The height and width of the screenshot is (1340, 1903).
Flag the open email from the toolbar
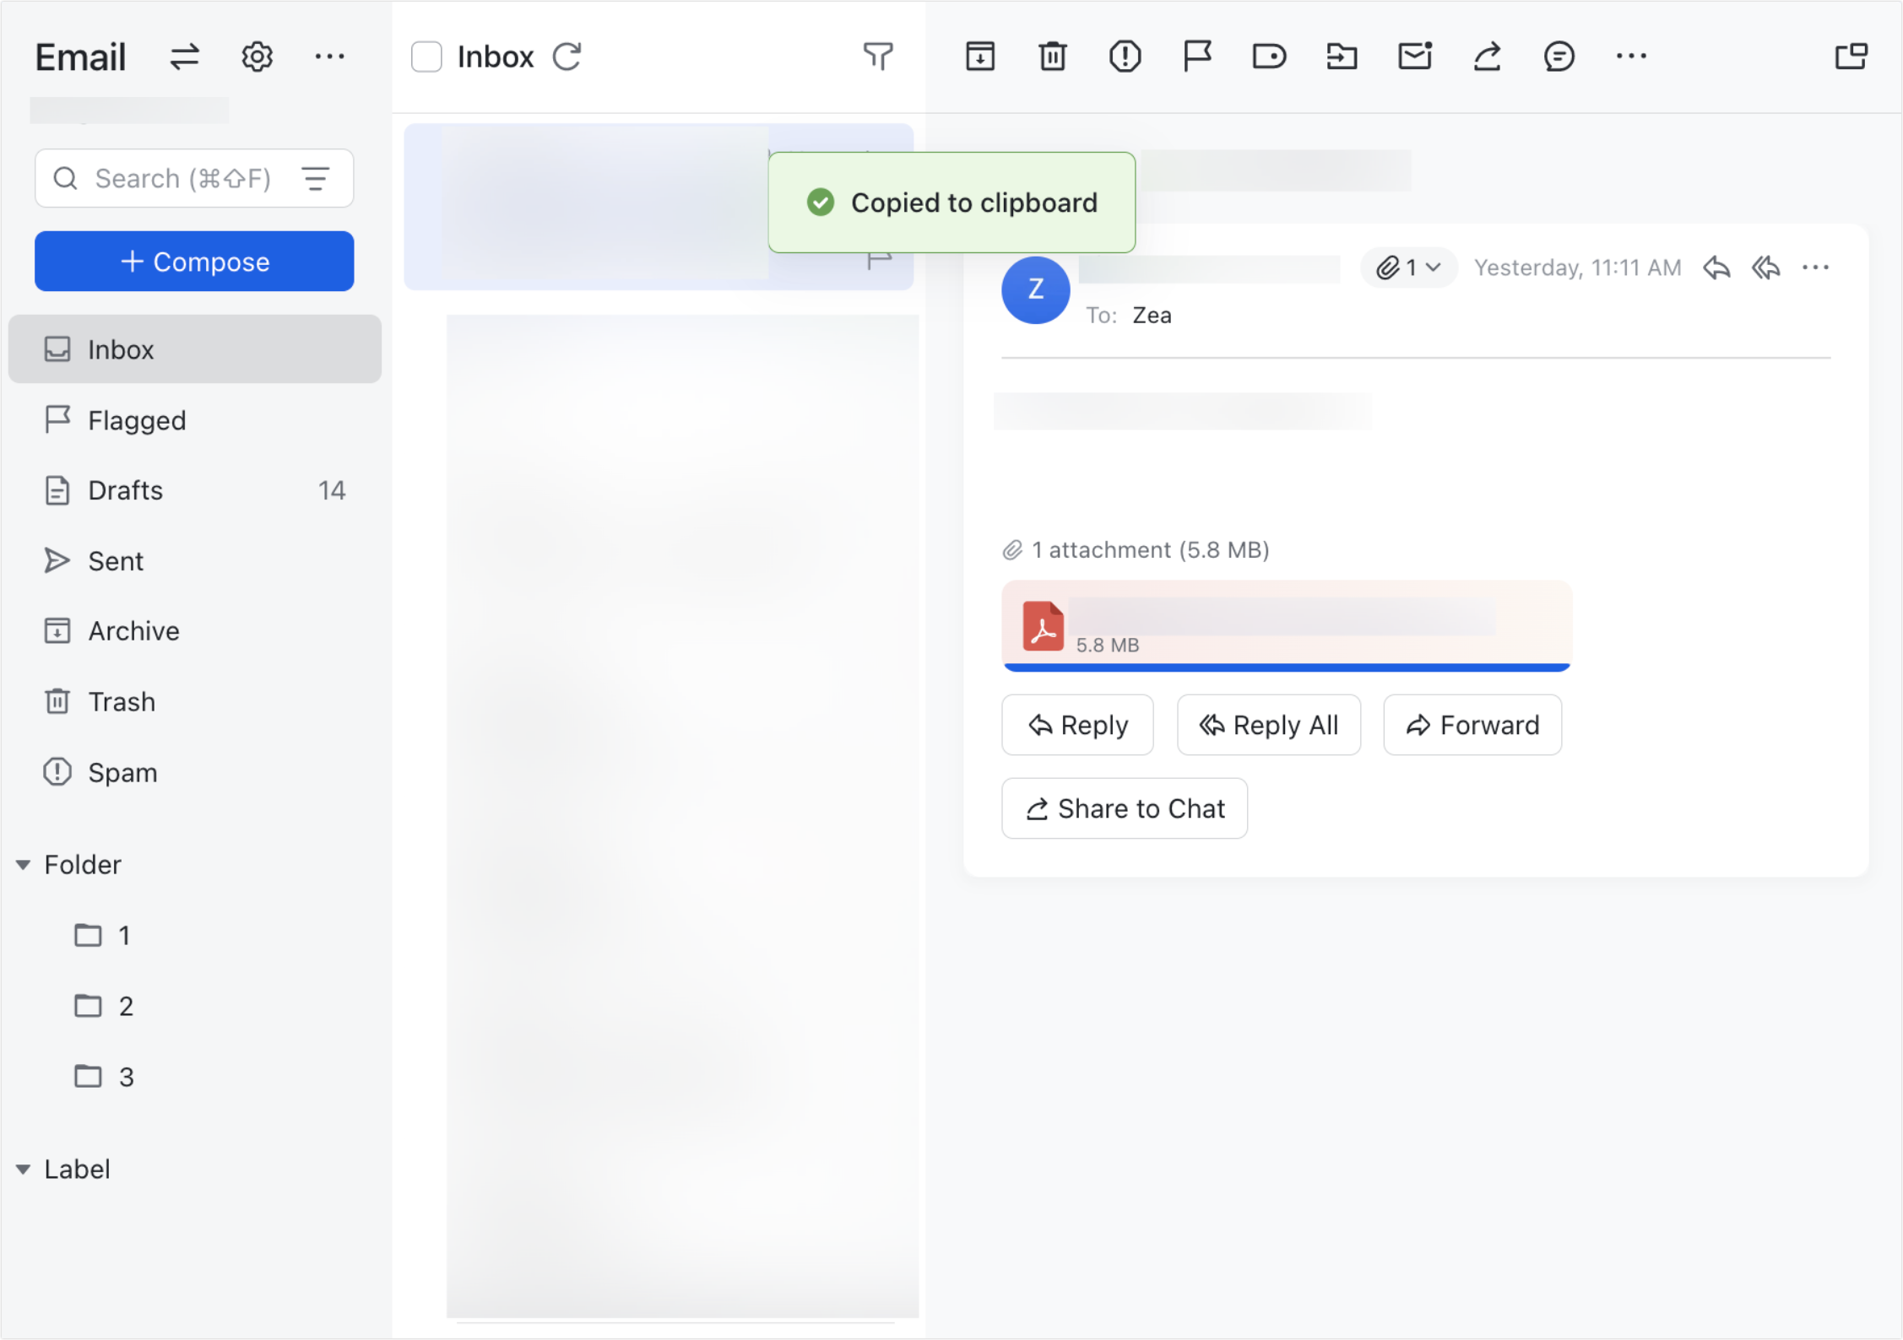pyautogui.click(x=1197, y=56)
